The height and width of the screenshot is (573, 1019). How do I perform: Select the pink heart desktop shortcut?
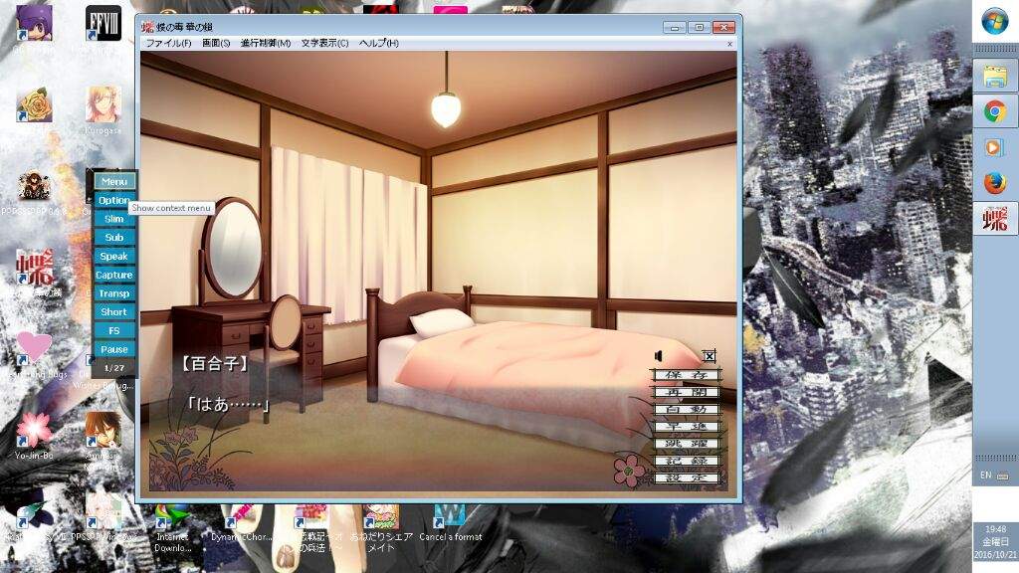pos(35,354)
